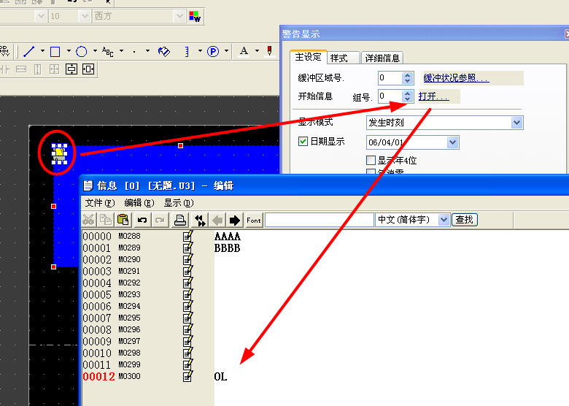Select the circle drawing tool
Screen dimensions: 569x406
click(82, 51)
